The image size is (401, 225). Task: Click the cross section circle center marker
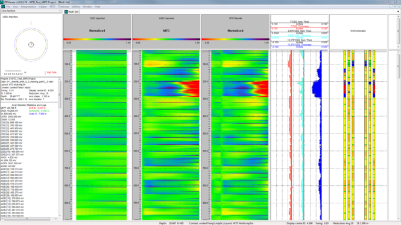coord(31,45)
